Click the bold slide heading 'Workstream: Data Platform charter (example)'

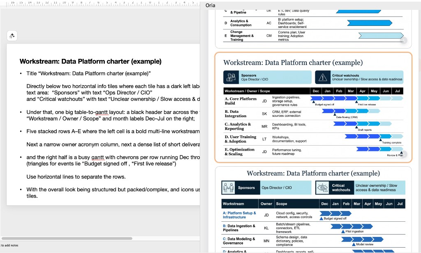click(90, 62)
